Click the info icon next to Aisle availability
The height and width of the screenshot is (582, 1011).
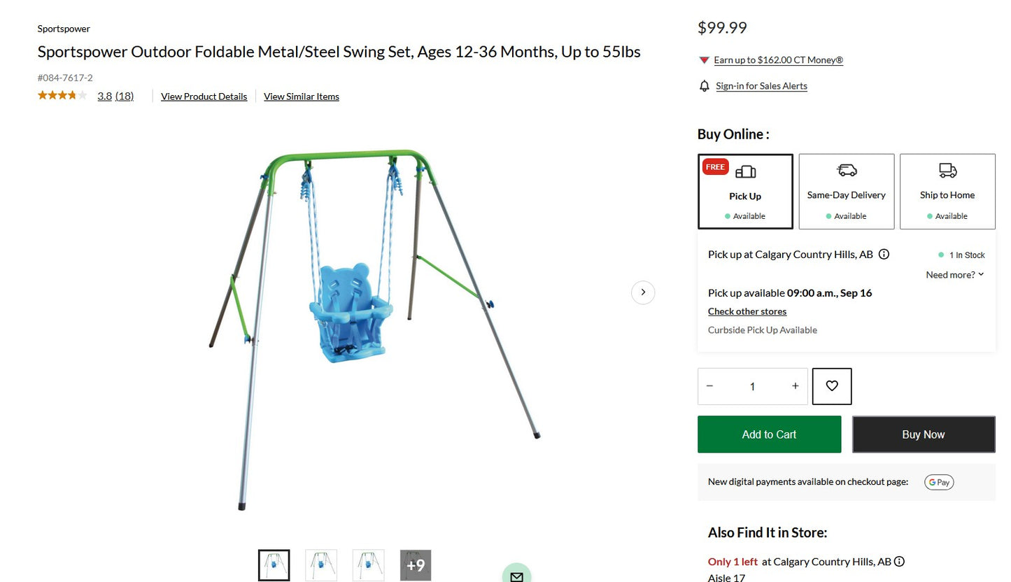tap(899, 561)
